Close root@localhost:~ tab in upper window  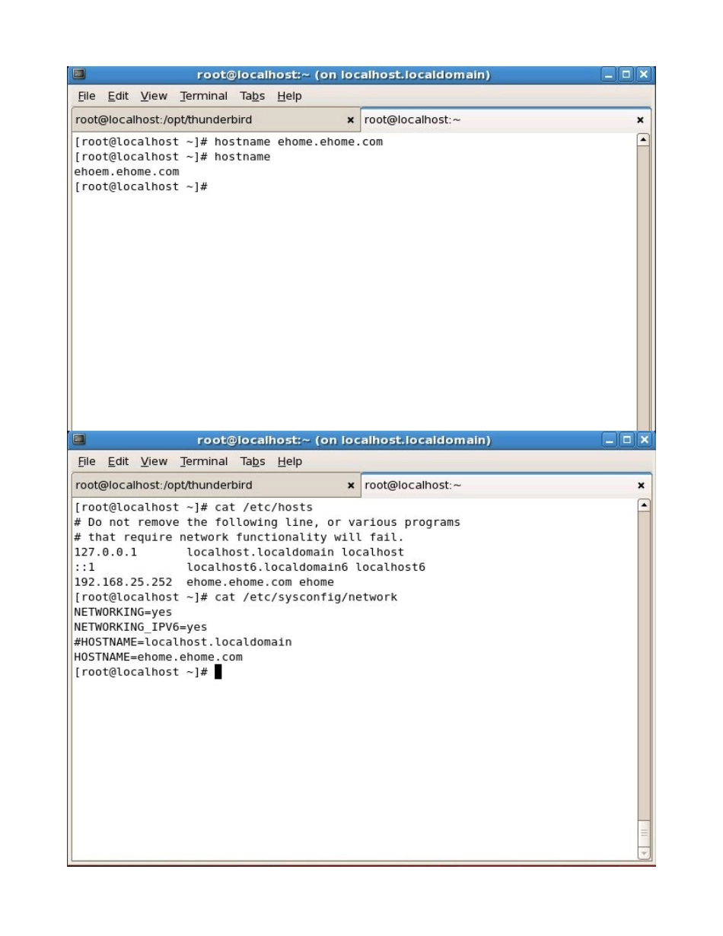coord(640,120)
